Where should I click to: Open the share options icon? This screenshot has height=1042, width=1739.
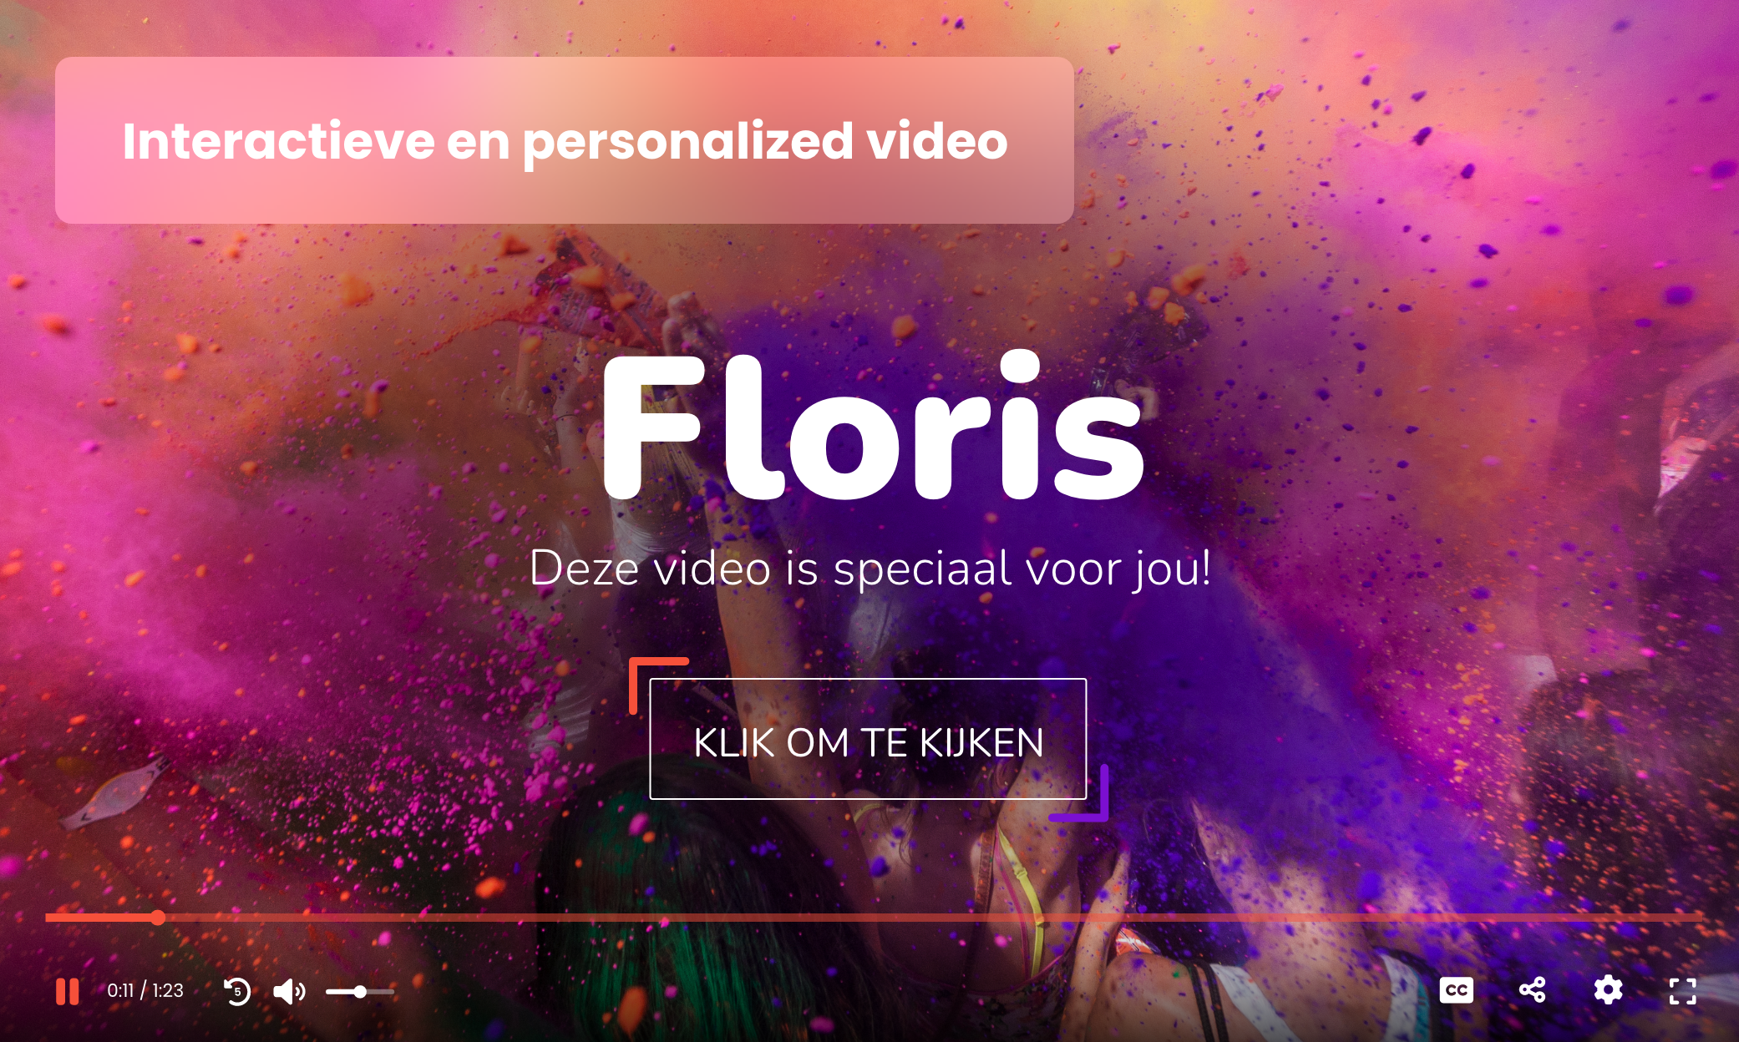[x=1532, y=990]
